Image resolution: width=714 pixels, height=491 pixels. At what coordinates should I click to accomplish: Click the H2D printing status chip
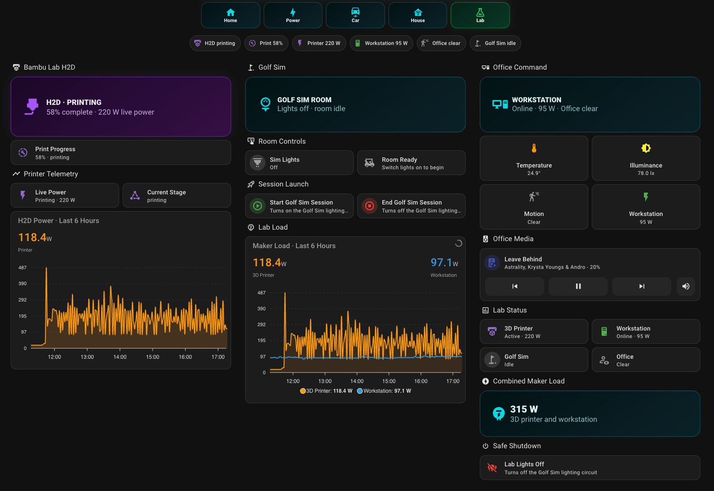pos(215,43)
